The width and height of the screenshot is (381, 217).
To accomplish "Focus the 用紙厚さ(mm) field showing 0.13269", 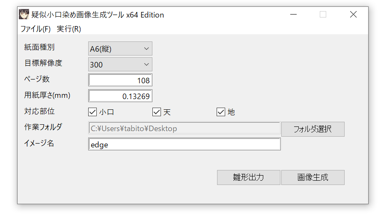I will [120, 96].
